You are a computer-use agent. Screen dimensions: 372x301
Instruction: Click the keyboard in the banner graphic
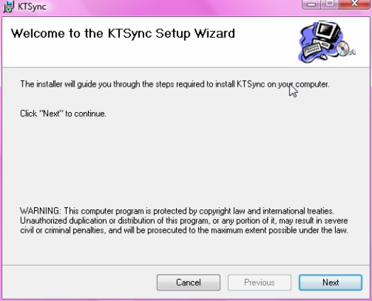tap(312, 49)
